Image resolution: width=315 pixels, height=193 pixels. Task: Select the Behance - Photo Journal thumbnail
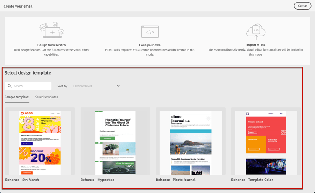click(x=191, y=141)
